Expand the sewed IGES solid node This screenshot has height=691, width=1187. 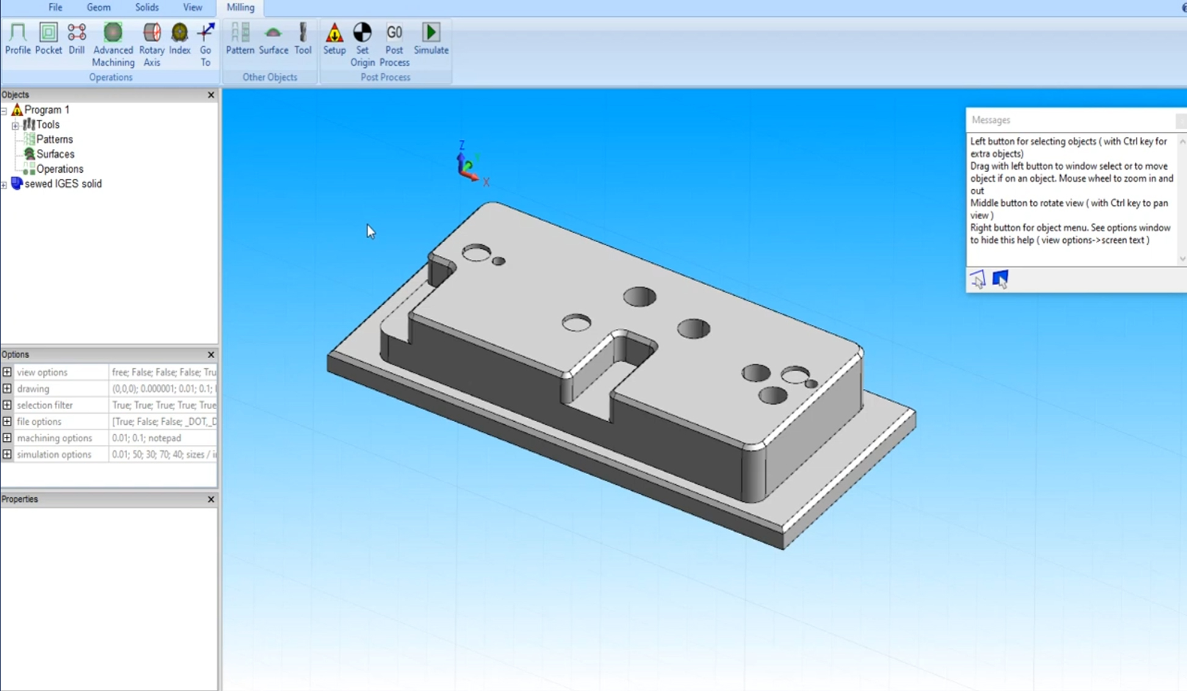click(4, 184)
